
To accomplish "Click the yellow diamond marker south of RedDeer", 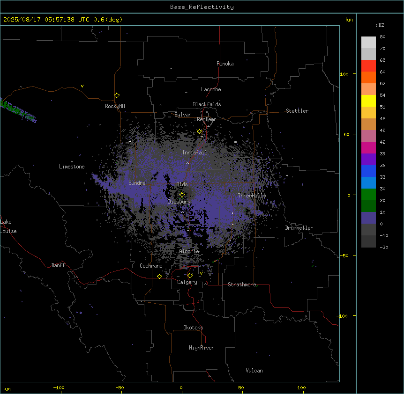I will (x=199, y=131).
